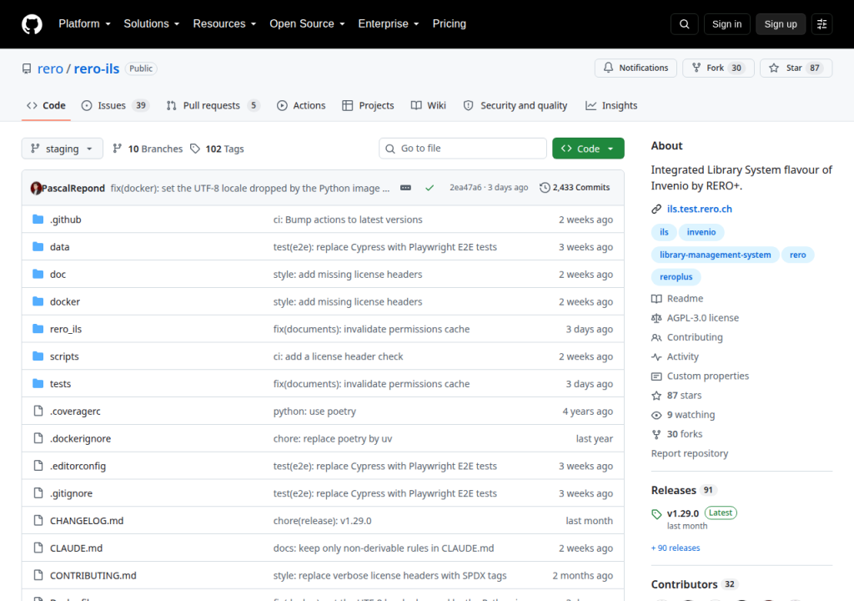Click the branch icon beside 10 Branches
854x601 pixels.
[x=117, y=149]
